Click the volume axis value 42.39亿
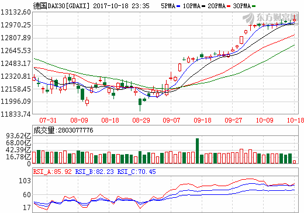 [19, 150]
